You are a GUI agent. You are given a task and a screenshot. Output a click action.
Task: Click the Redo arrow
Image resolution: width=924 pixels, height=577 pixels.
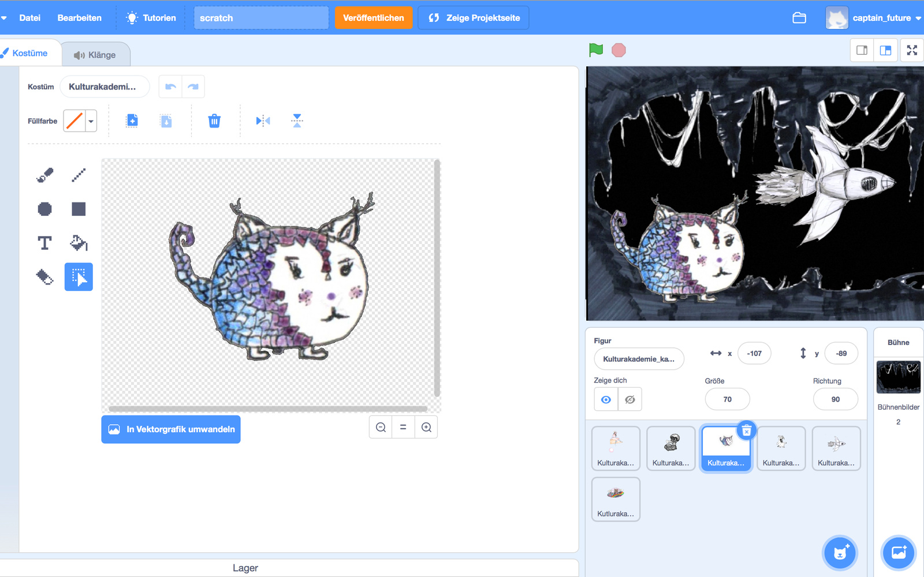coord(193,87)
